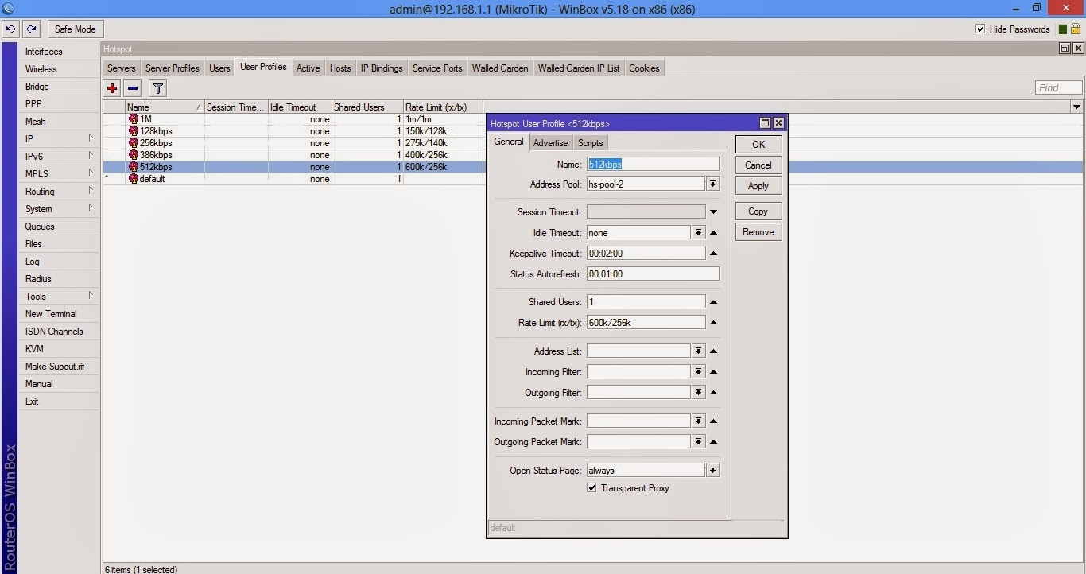
Task: Collapse the Shared Users field arrow
Action: pyautogui.click(x=713, y=302)
